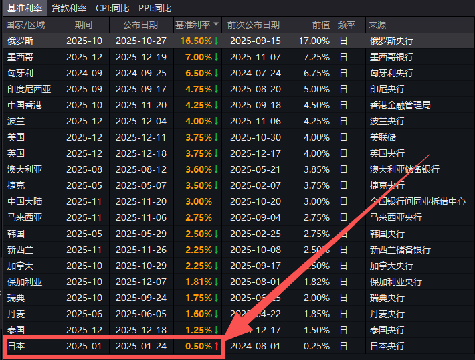Click the 日本央行 source entry

coord(387,346)
